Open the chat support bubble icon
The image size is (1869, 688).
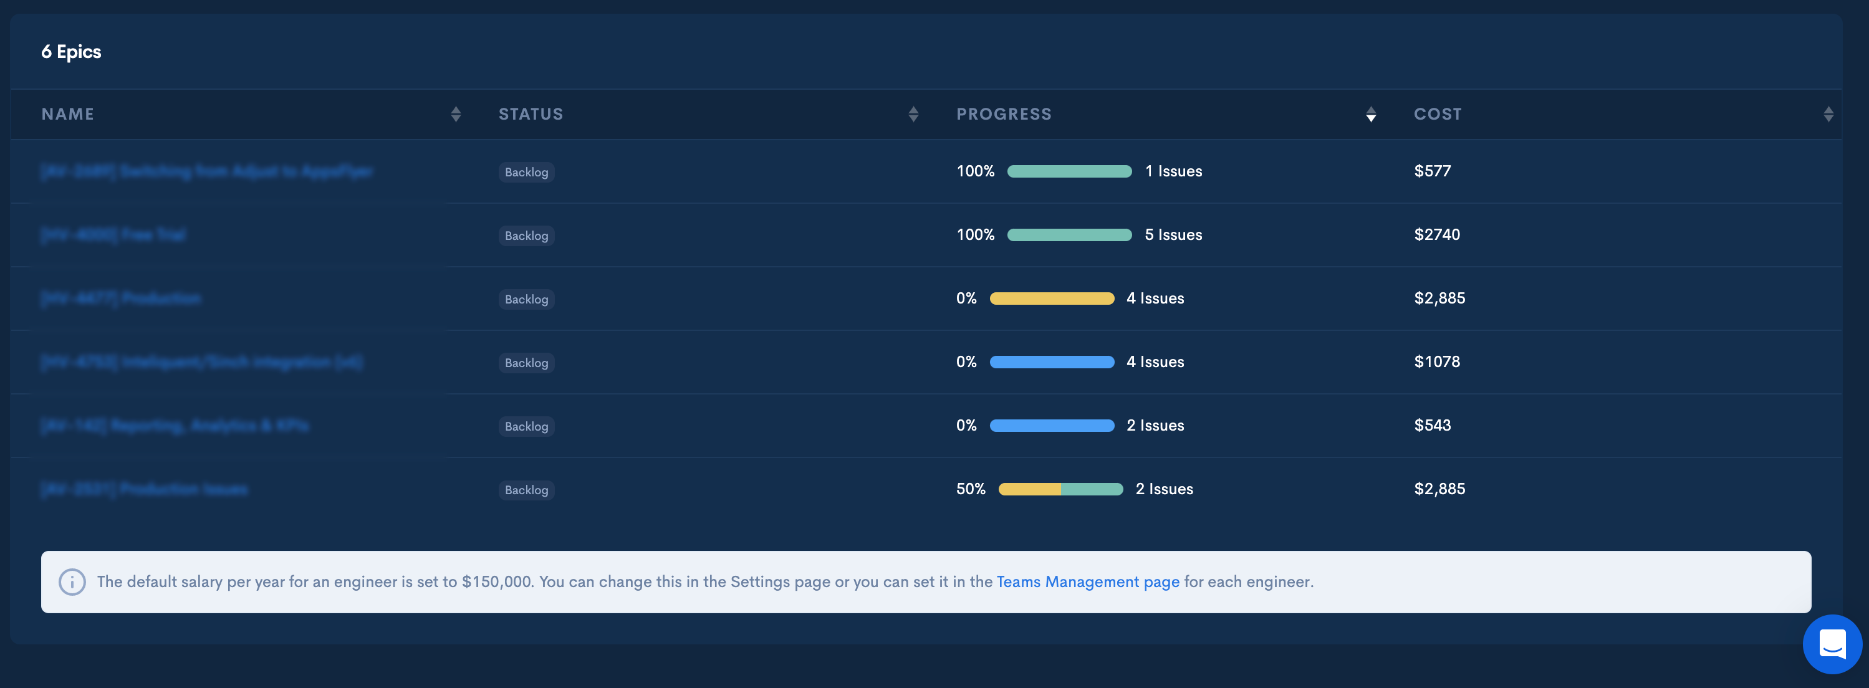point(1831,644)
